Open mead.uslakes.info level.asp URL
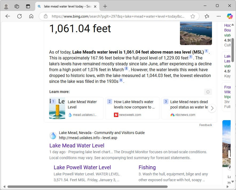236x190 pixels. 88,138
